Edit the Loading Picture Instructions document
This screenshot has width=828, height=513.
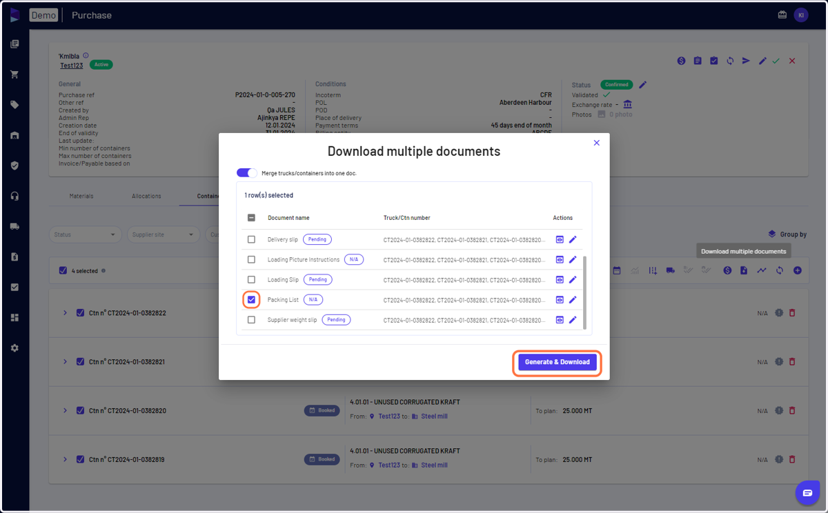pyautogui.click(x=573, y=260)
